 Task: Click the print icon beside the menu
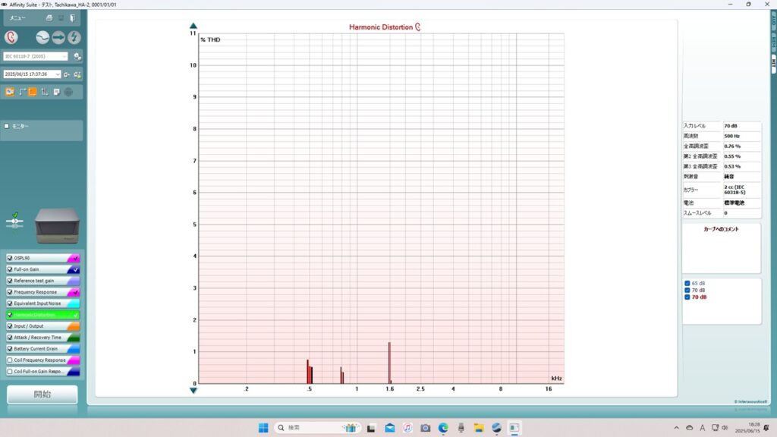click(49, 18)
